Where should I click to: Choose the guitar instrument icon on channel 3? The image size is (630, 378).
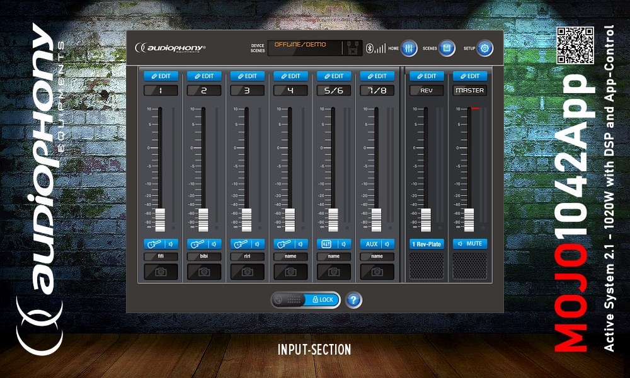240,244
